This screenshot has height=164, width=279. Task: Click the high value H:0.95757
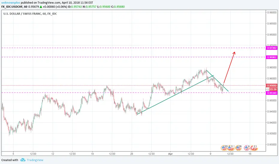click(90, 7)
